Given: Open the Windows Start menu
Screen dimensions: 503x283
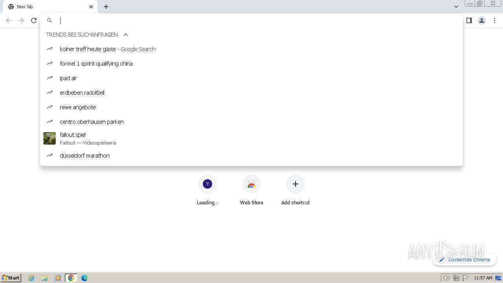Looking at the screenshot, I should (11, 277).
